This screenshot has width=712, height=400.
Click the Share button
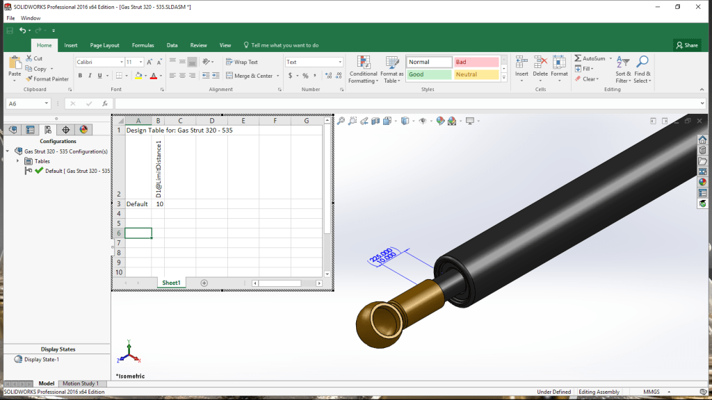click(x=686, y=45)
